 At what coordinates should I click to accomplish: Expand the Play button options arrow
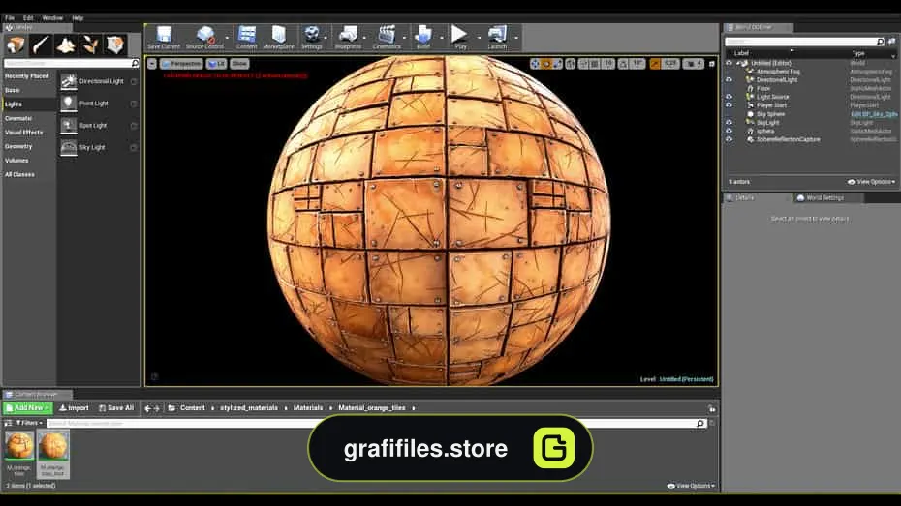pyautogui.click(x=478, y=38)
